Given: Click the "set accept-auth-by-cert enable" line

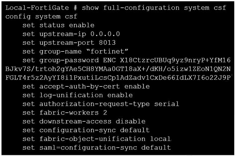Looking at the screenshot, I should tap(86, 87).
